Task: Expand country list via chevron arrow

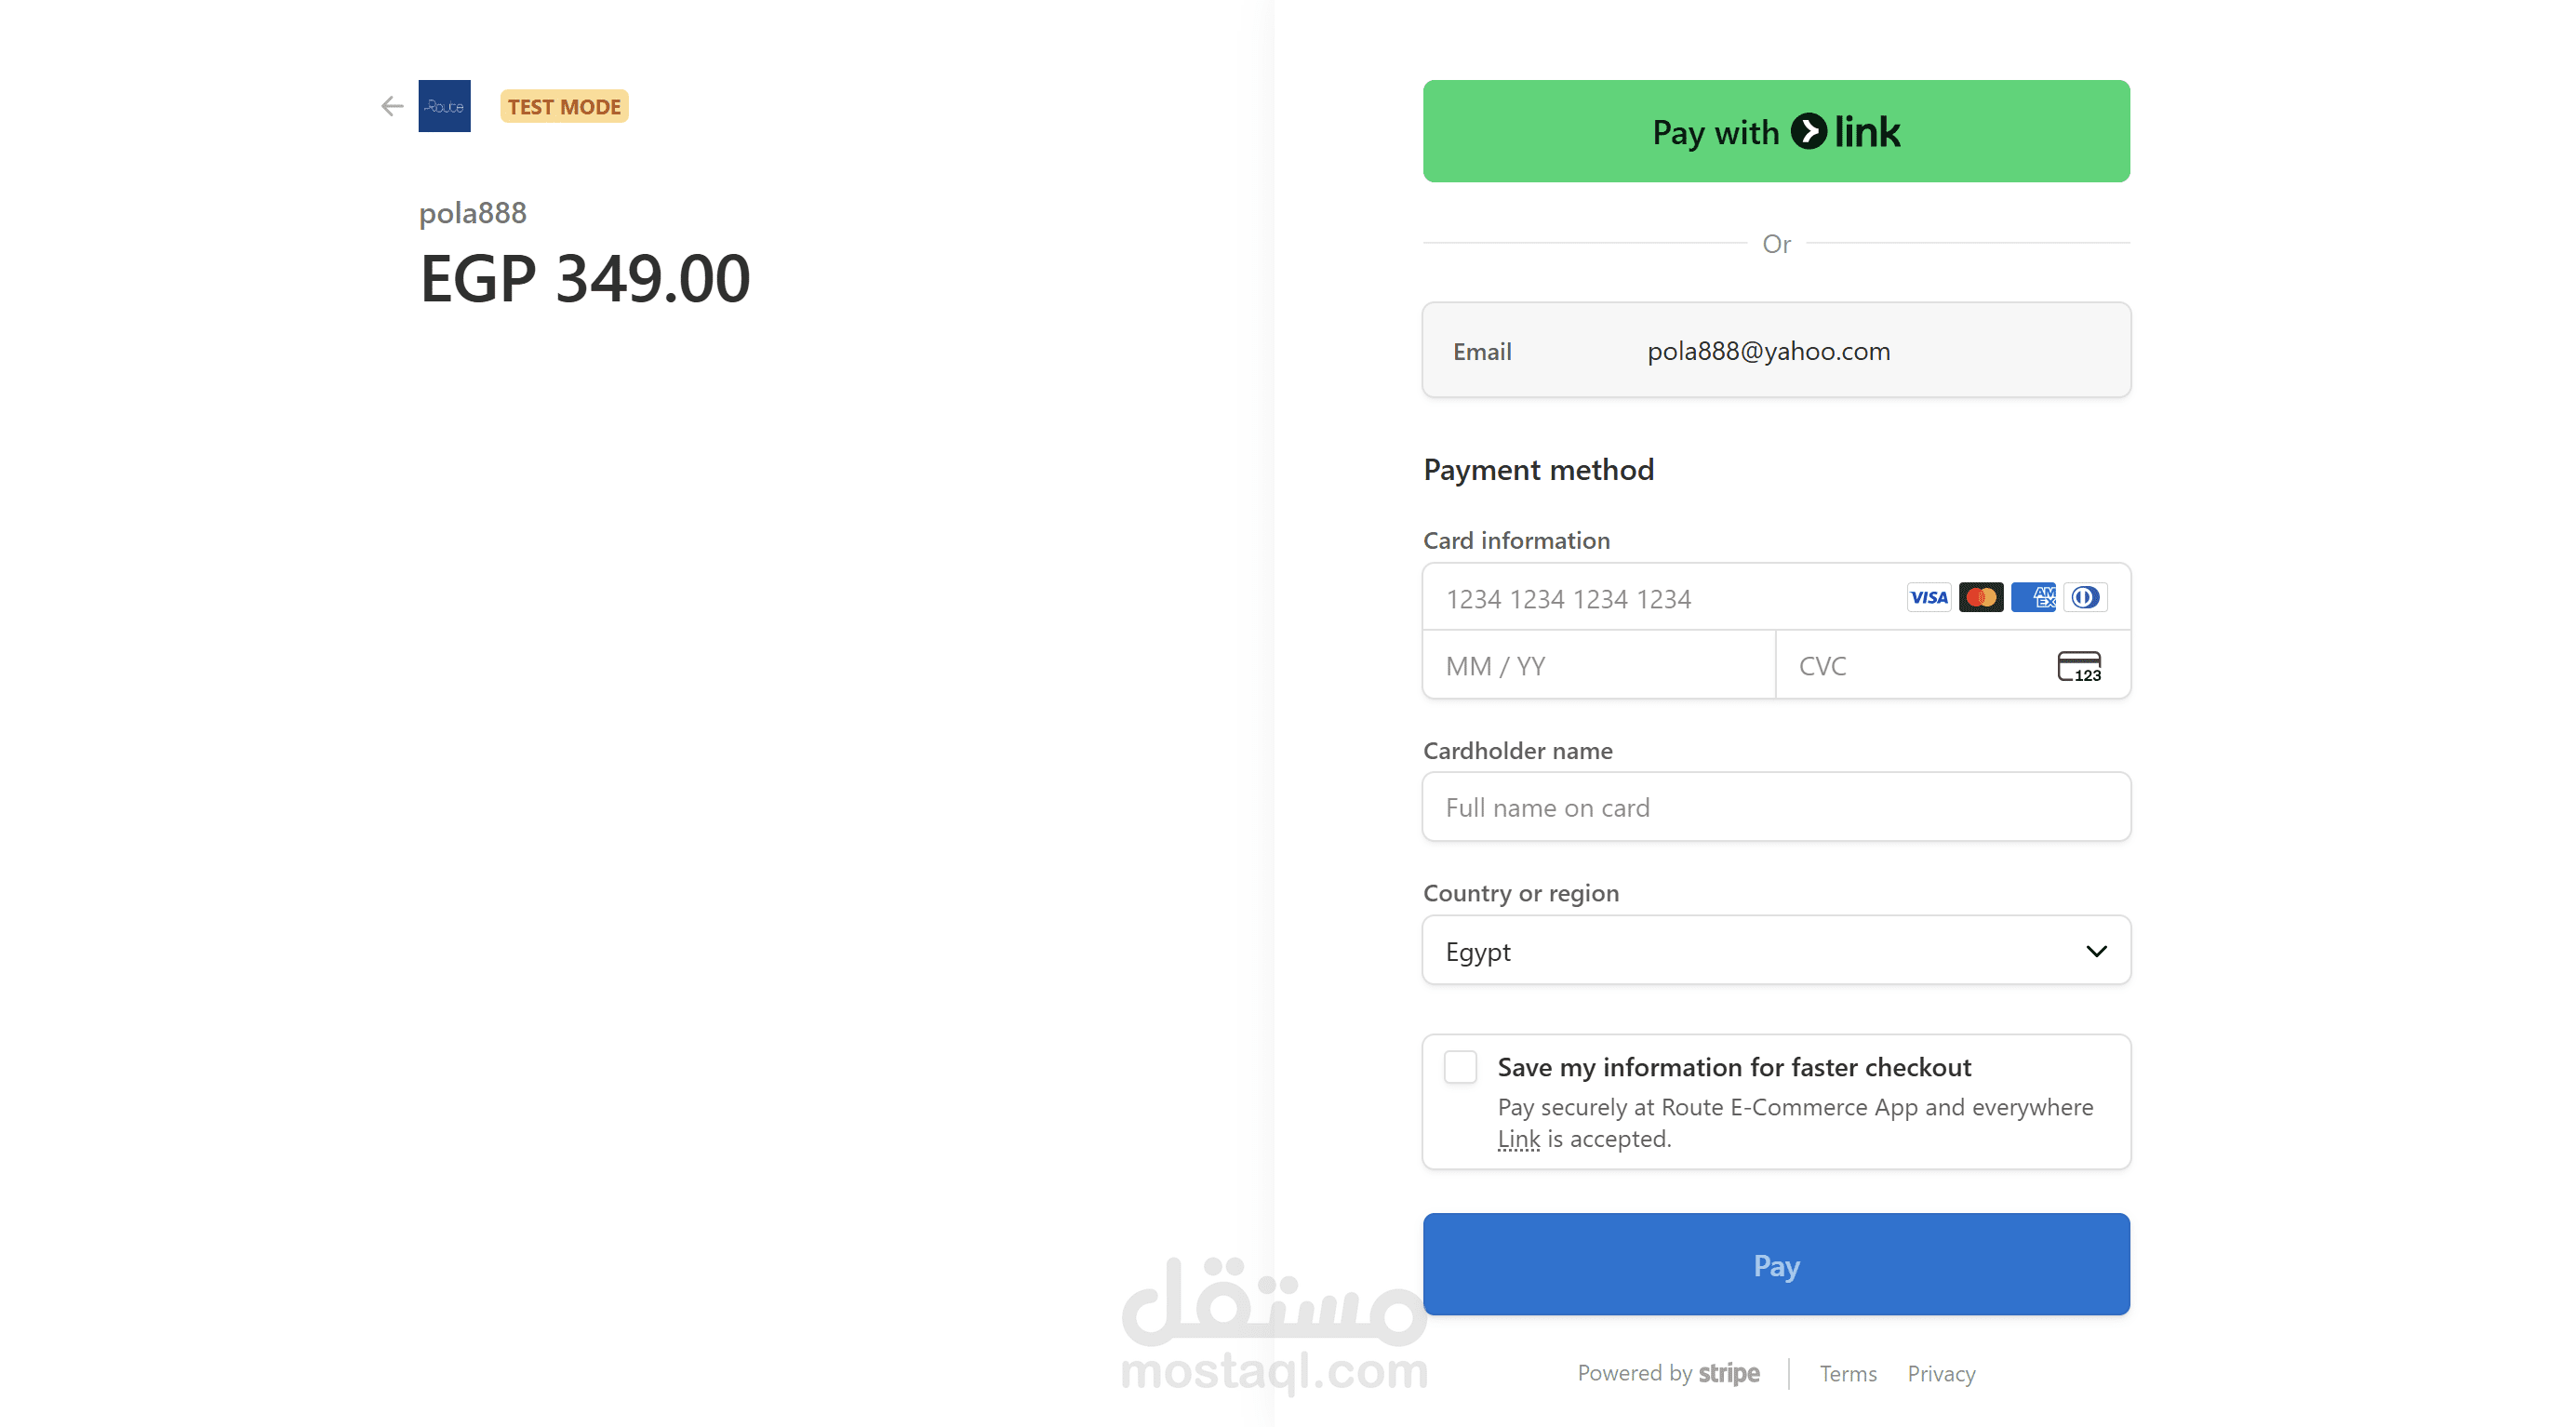Action: [2096, 951]
